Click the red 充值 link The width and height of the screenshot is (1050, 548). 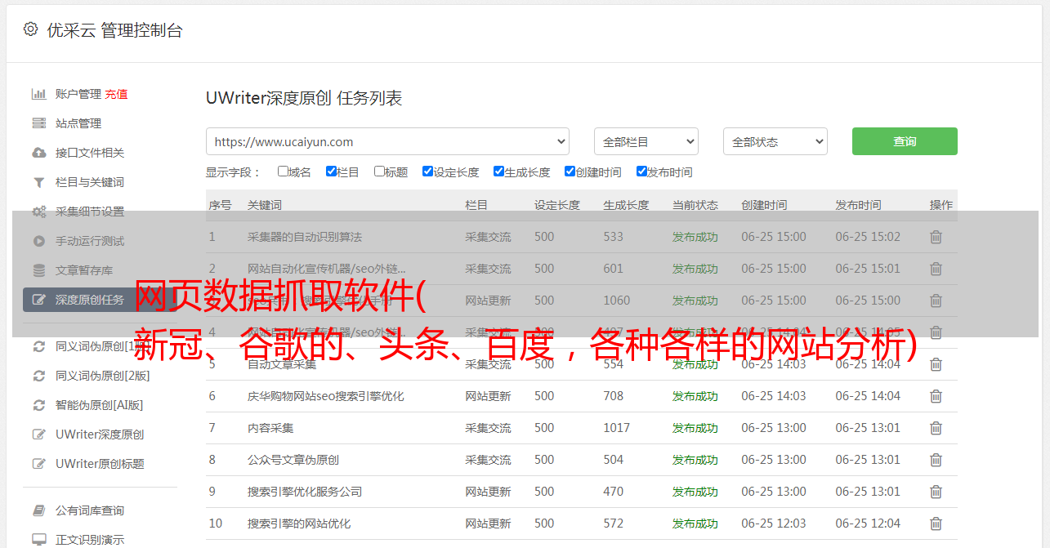[x=116, y=94]
